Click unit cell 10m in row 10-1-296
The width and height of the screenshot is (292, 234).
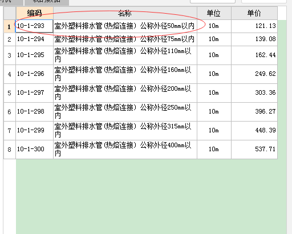(214, 74)
